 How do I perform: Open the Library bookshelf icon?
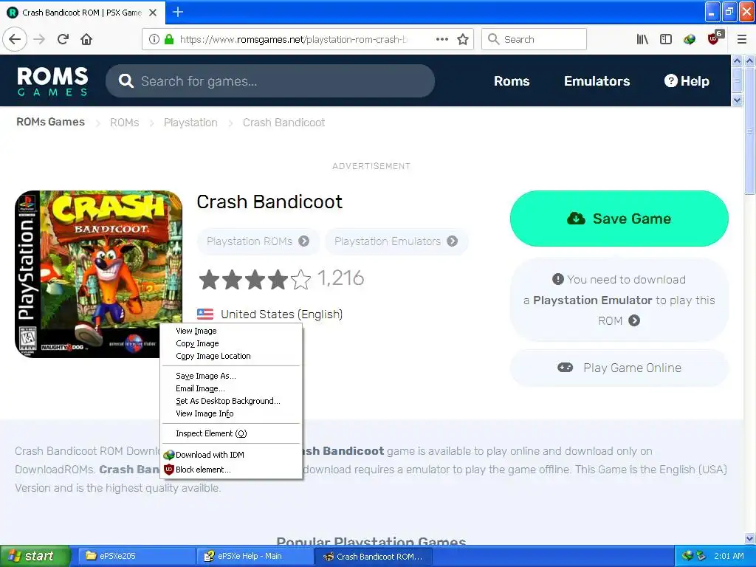click(x=642, y=39)
